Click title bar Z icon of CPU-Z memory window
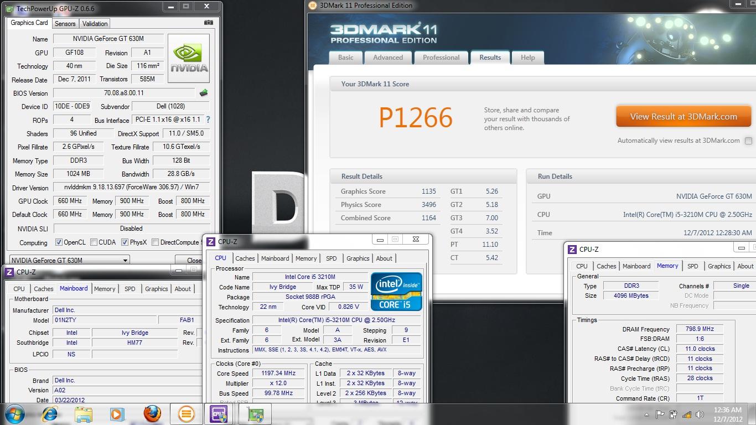Image resolution: width=756 pixels, height=425 pixels. [x=573, y=250]
